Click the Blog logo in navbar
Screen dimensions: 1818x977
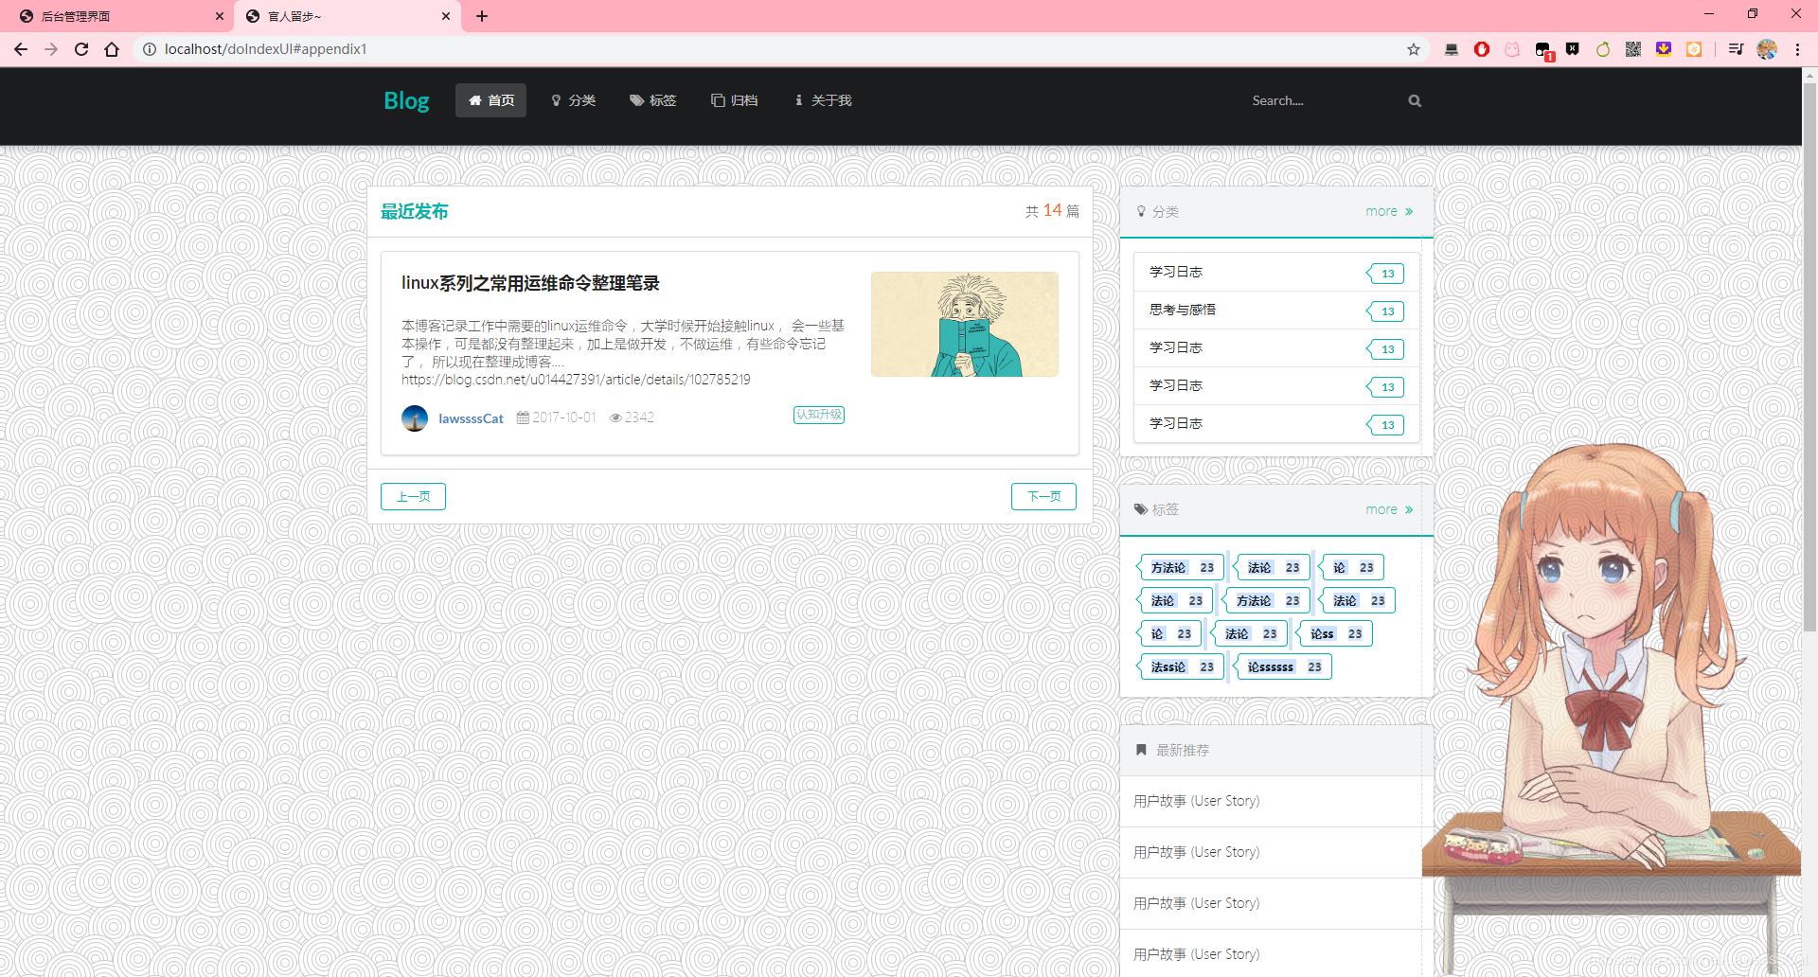pyautogui.click(x=406, y=100)
